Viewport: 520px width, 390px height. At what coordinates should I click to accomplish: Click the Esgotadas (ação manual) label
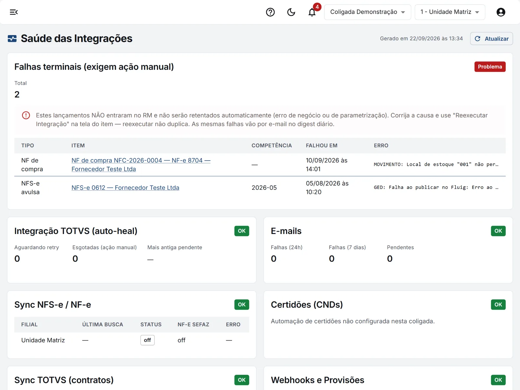point(104,248)
